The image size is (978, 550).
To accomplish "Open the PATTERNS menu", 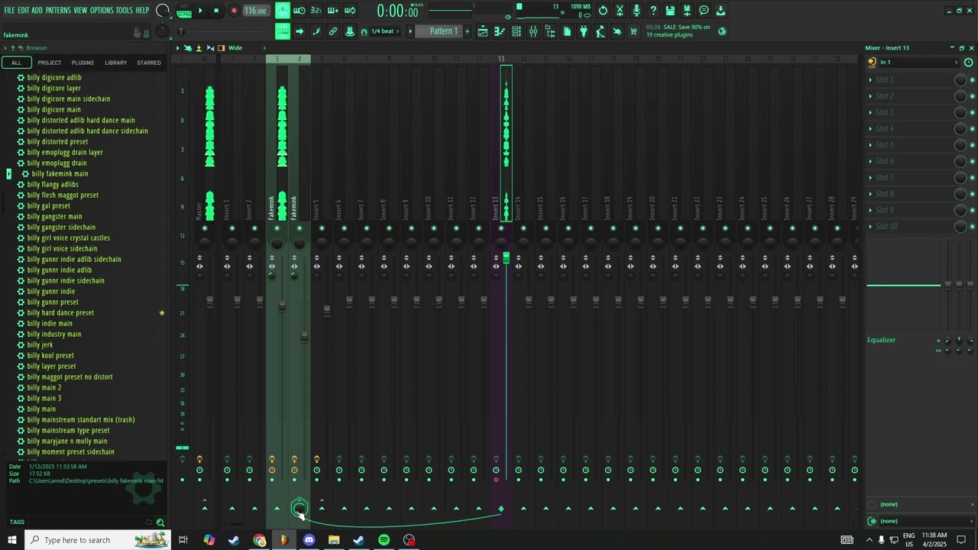I will [58, 11].
